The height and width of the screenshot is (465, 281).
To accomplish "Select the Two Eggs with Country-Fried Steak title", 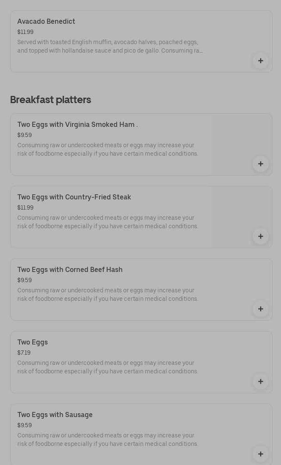I will [74, 197].
